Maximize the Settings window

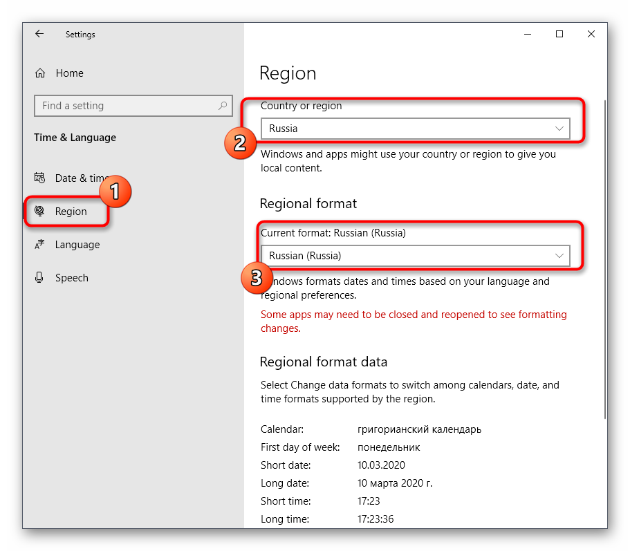tap(559, 34)
